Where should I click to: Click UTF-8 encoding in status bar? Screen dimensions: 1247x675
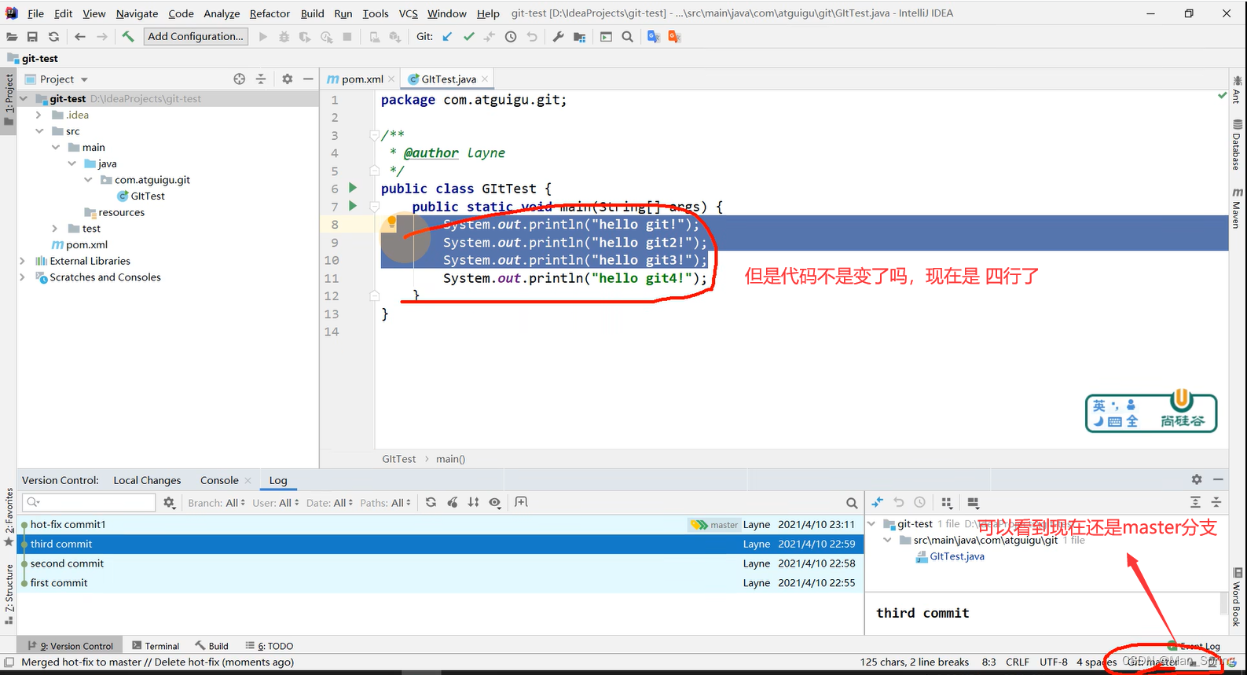(x=1054, y=662)
